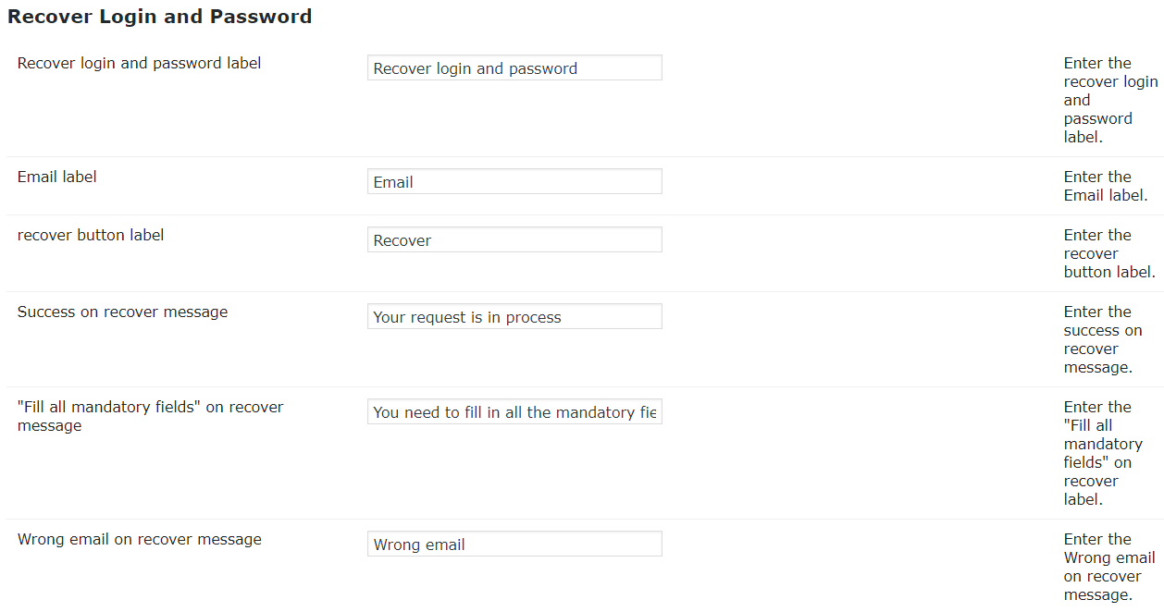Click the 'Enter the success on recover message' hint

(1103, 339)
